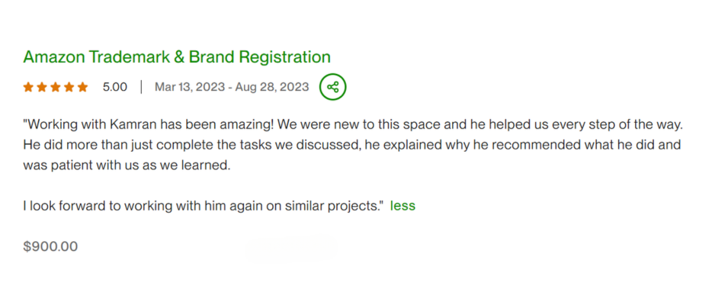This screenshot has height=286, width=715.
Task: Click the fourth orange rating star
Action: [x=69, y=87]
